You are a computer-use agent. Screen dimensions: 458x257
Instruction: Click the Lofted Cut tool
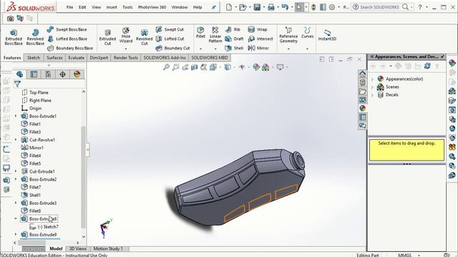click(x=170, y=39)
